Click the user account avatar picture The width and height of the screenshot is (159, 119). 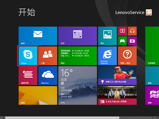pos(149,12)
